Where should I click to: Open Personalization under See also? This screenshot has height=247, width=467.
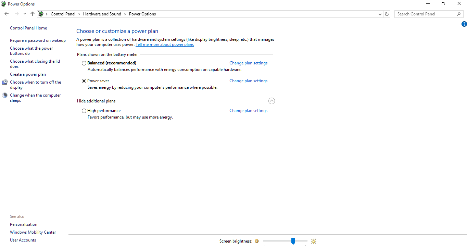click(x=24, y=224)
